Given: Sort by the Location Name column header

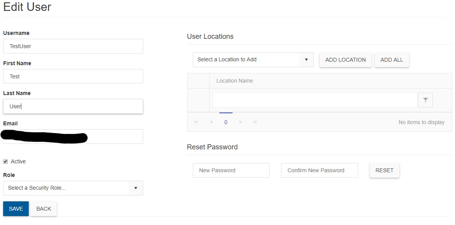Looking at the screenshot, I should (234, 81).
